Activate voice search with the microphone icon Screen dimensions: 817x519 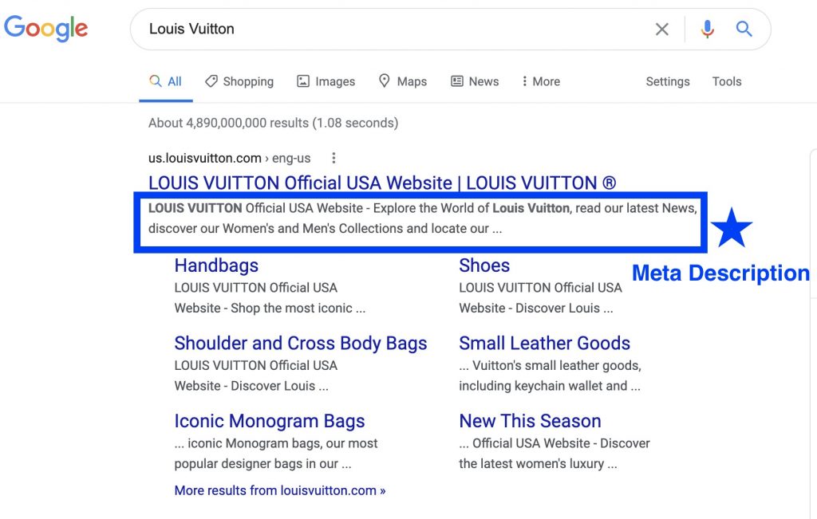point(707,29)
